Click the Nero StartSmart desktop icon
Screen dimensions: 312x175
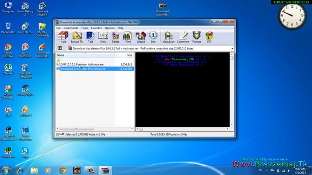pos(25,51)
